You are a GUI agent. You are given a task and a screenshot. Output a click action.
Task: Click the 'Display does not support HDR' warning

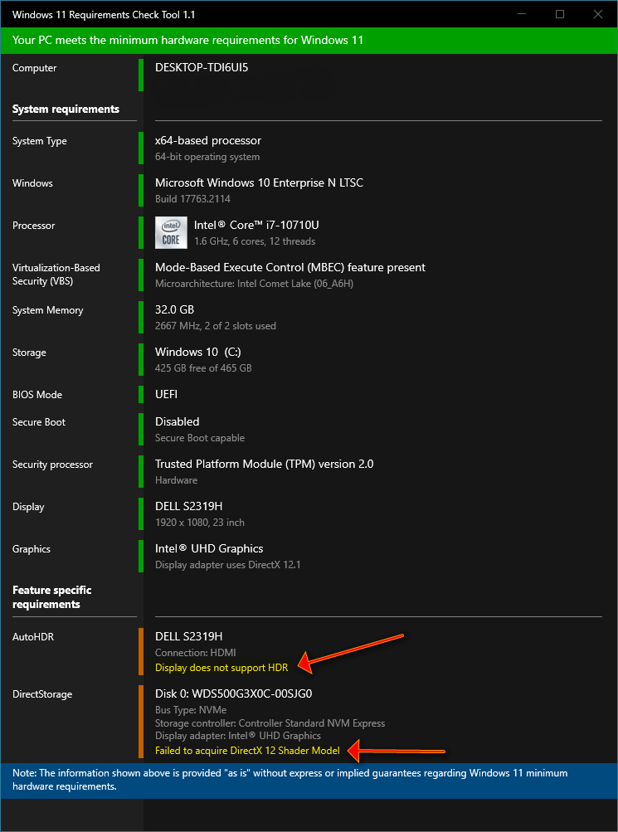pyautogui.click(x=221, y=668)
